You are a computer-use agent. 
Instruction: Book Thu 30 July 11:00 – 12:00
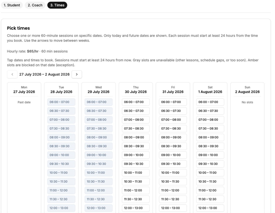click(x=136, y=190)
